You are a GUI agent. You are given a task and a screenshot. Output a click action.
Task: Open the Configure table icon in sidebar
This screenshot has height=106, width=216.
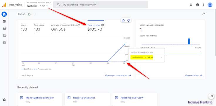4,43
